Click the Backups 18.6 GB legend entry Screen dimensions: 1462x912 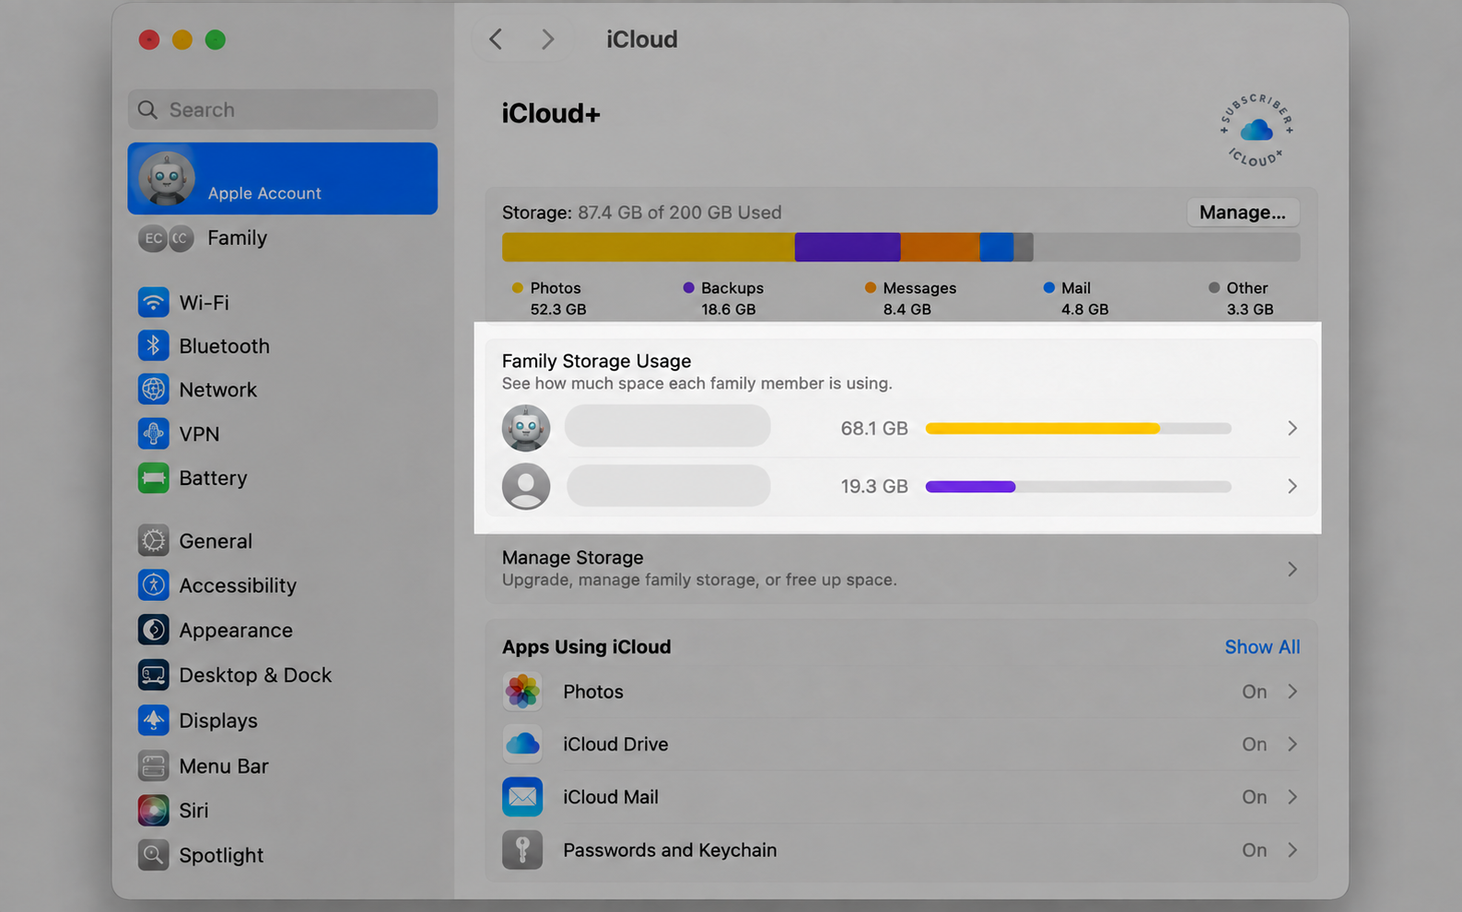[723, 298]
